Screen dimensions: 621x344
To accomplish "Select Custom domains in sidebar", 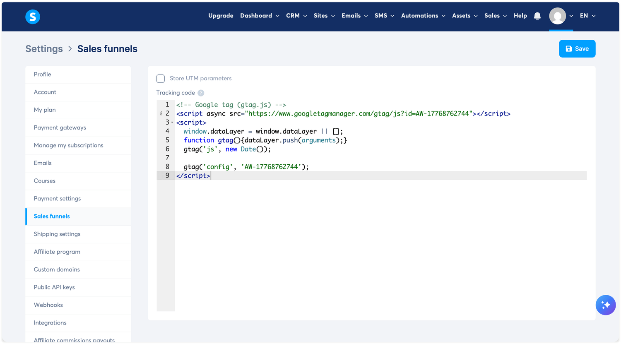I will click(57, 269).
